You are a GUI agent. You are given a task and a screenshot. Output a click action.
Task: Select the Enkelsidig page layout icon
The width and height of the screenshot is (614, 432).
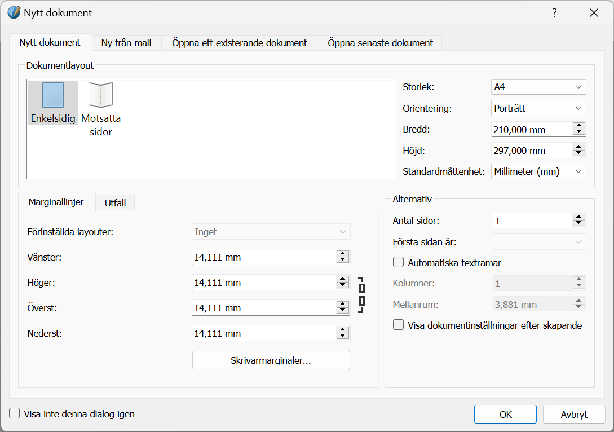(x=52, y=95)
